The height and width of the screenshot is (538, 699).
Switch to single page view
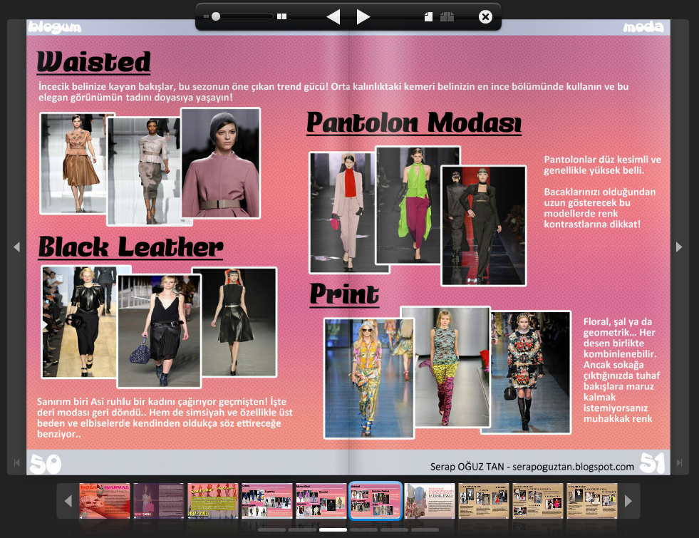(428, 17)
